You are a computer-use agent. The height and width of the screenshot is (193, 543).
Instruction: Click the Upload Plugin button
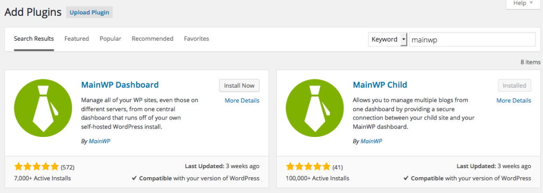[x=89, y=13]
